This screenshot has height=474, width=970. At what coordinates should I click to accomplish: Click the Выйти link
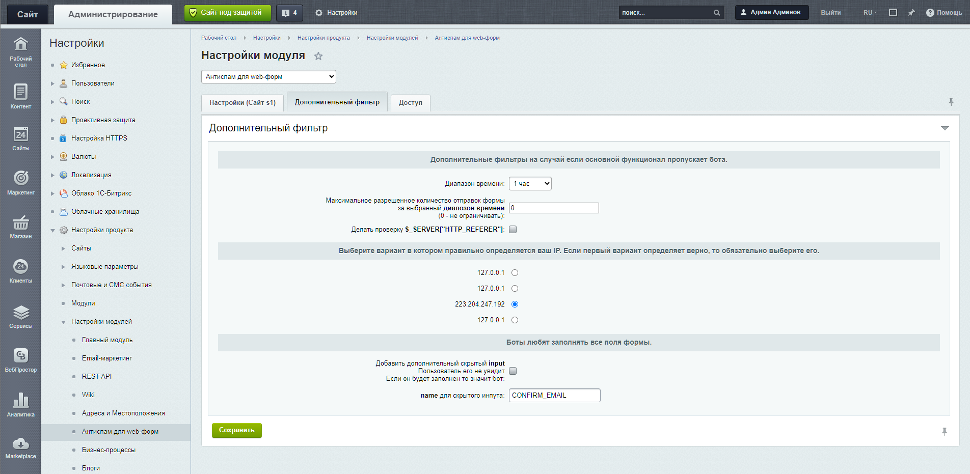point(830,13)
